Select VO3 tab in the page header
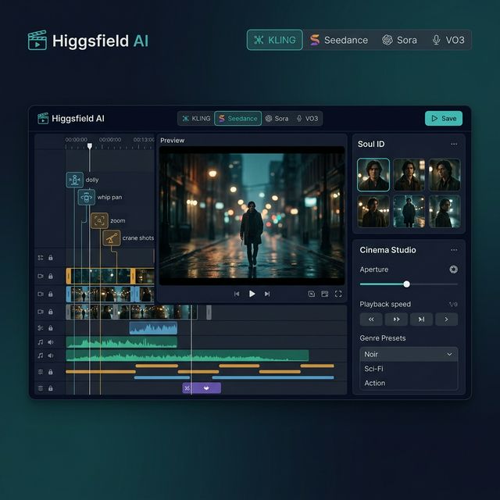Viewport: 500px width, 500px height. (448, 40)
